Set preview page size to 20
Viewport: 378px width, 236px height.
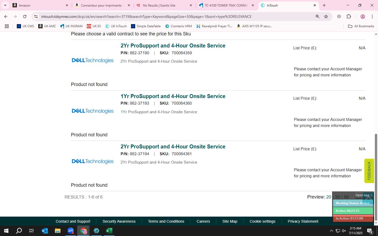tap(329, 197)
